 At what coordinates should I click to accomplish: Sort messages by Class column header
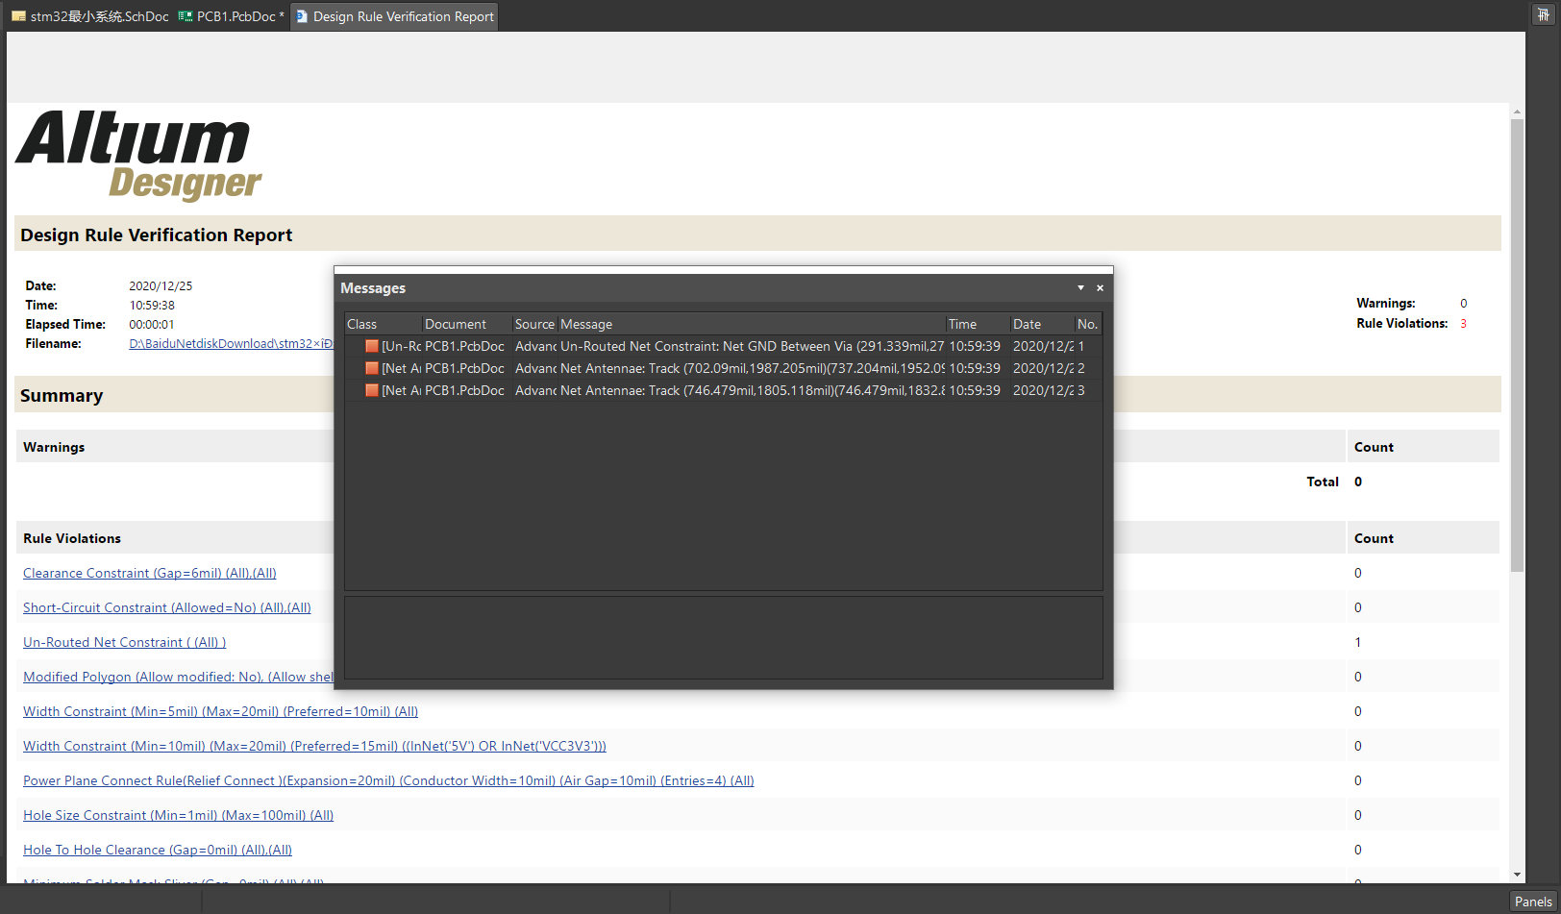click(383, 324)
